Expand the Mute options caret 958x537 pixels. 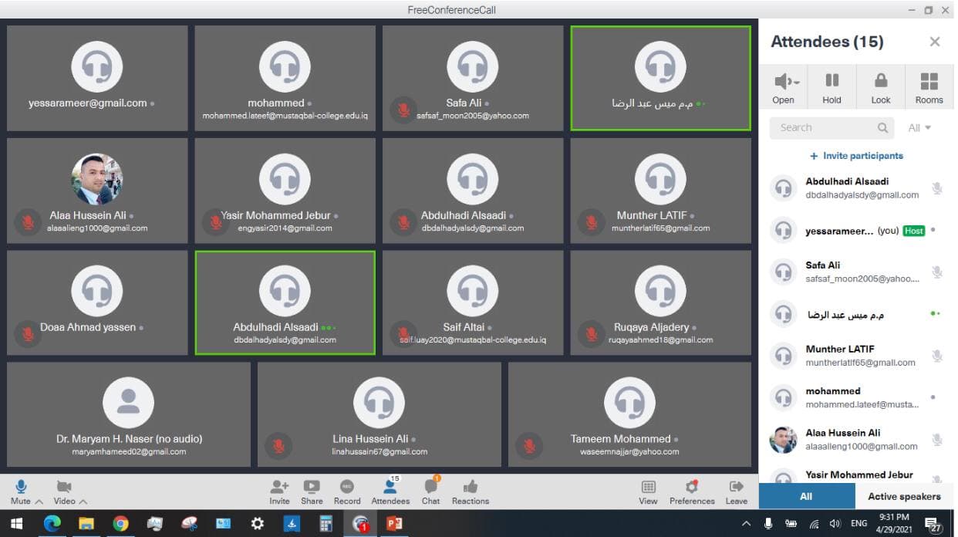(x=39, y=502)
